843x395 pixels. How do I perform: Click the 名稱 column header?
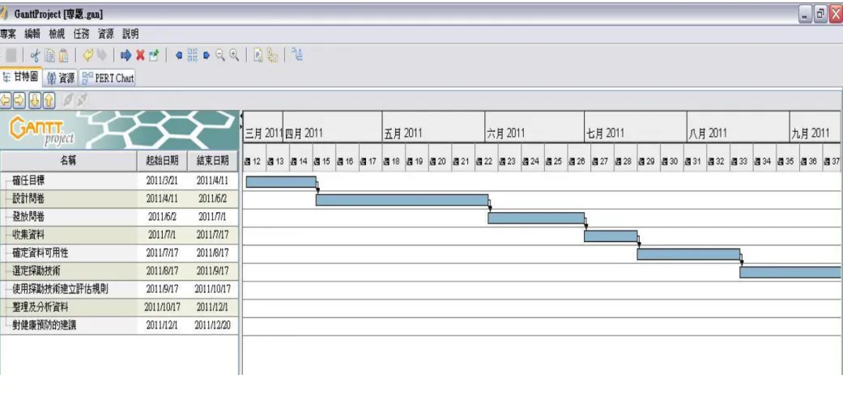click(68, 160)
